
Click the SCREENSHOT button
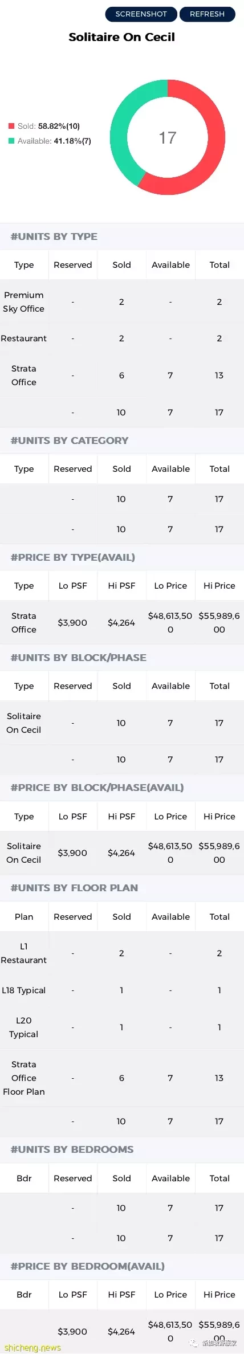click(x=141, y=14)
